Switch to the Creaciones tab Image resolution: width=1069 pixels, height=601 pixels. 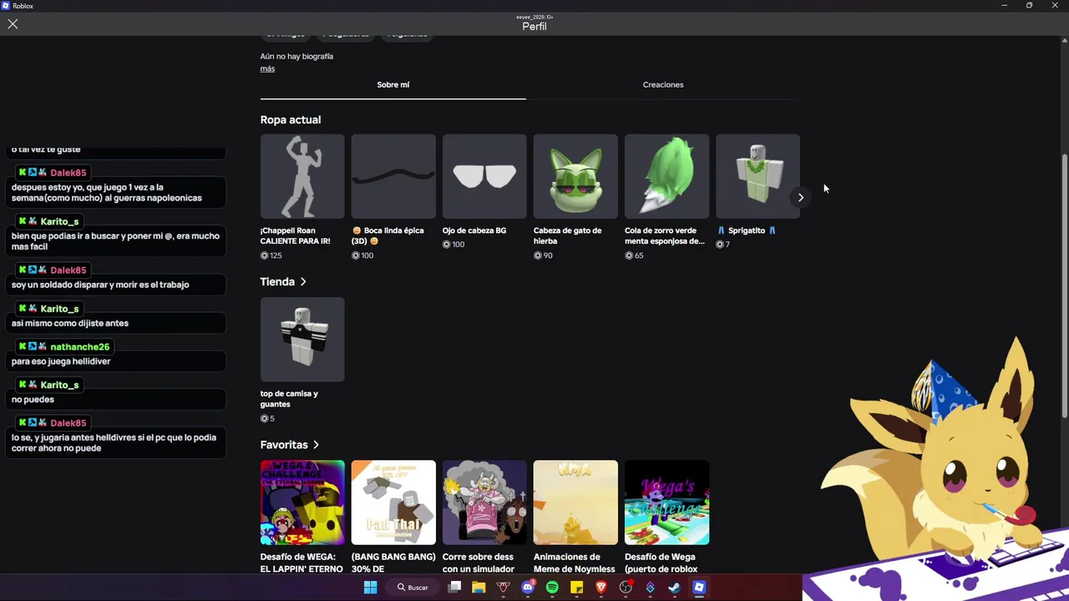[x=663, y=84]
